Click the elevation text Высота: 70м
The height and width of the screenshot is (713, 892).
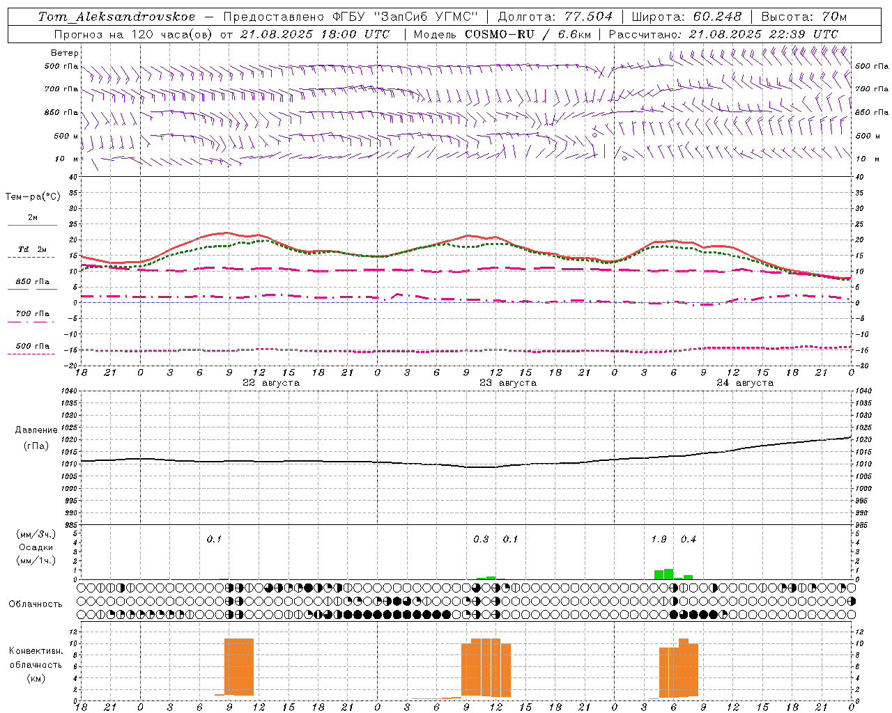click(x=803, y=17)
